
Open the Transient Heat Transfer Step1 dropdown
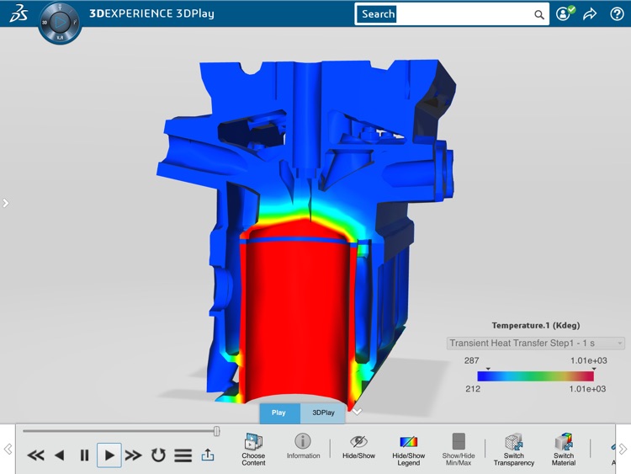click(x=536, y=344)
